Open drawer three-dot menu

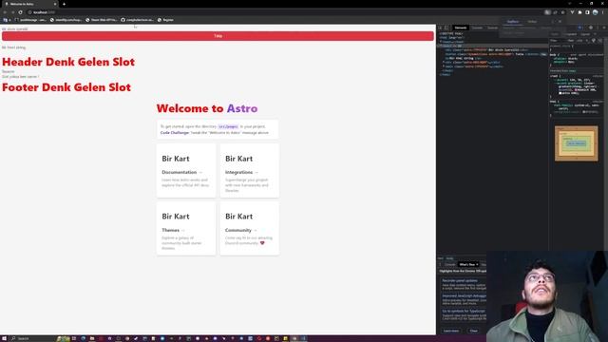[440, 264]
